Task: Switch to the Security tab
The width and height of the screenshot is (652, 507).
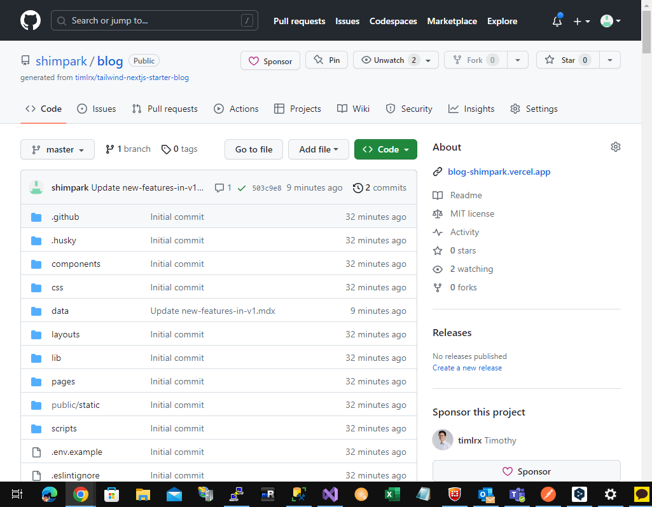Action: pyautogui.click(x=409, y=109)
